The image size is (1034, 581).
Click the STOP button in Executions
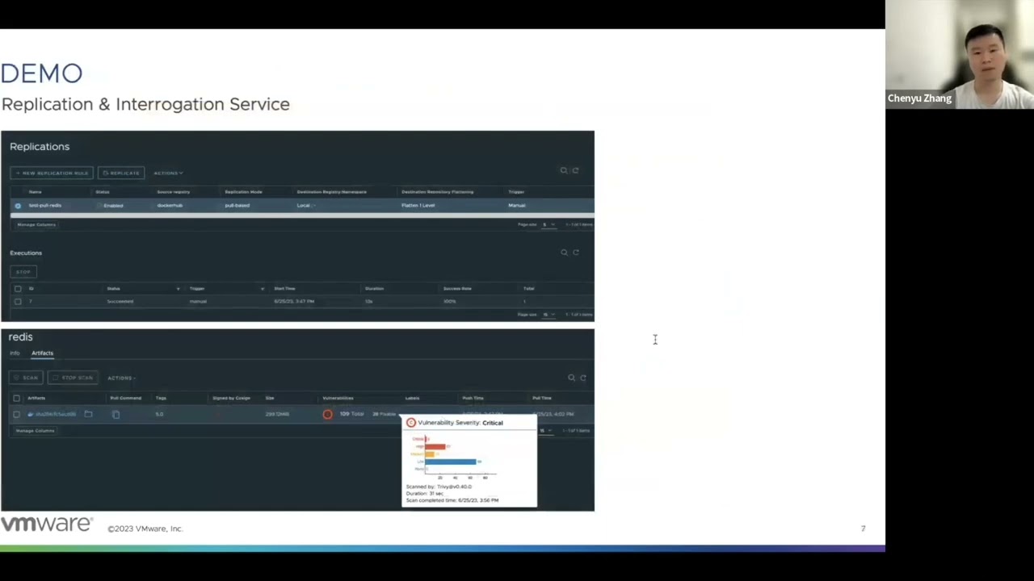point(23,272)
